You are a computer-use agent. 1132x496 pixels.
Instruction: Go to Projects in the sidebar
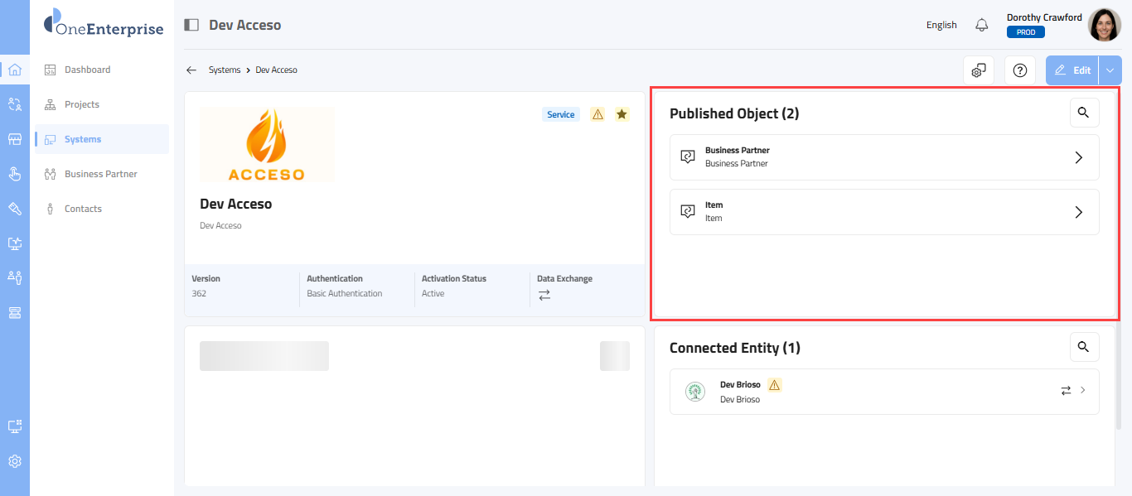(x=81, y=104)
